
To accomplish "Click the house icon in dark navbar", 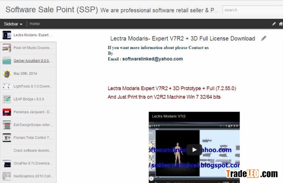I will [281, 23].
